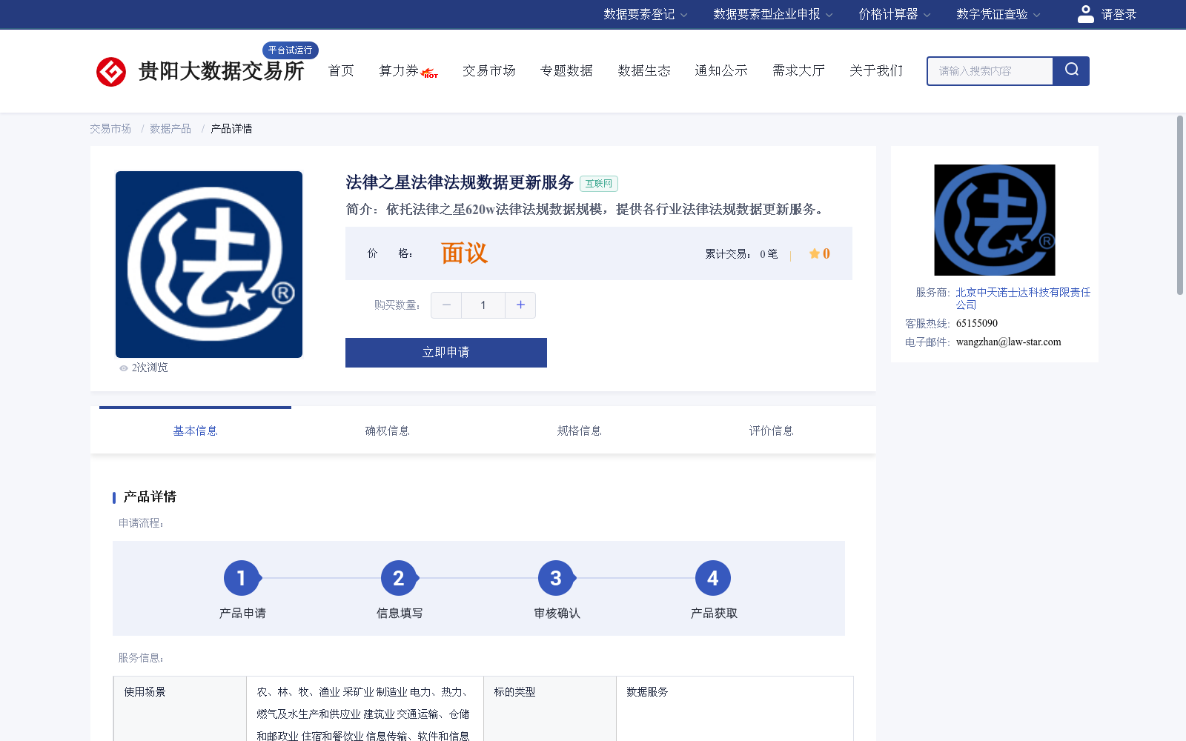Click the search magnifier button
1186x741 pixels.
click(1071, 70)
